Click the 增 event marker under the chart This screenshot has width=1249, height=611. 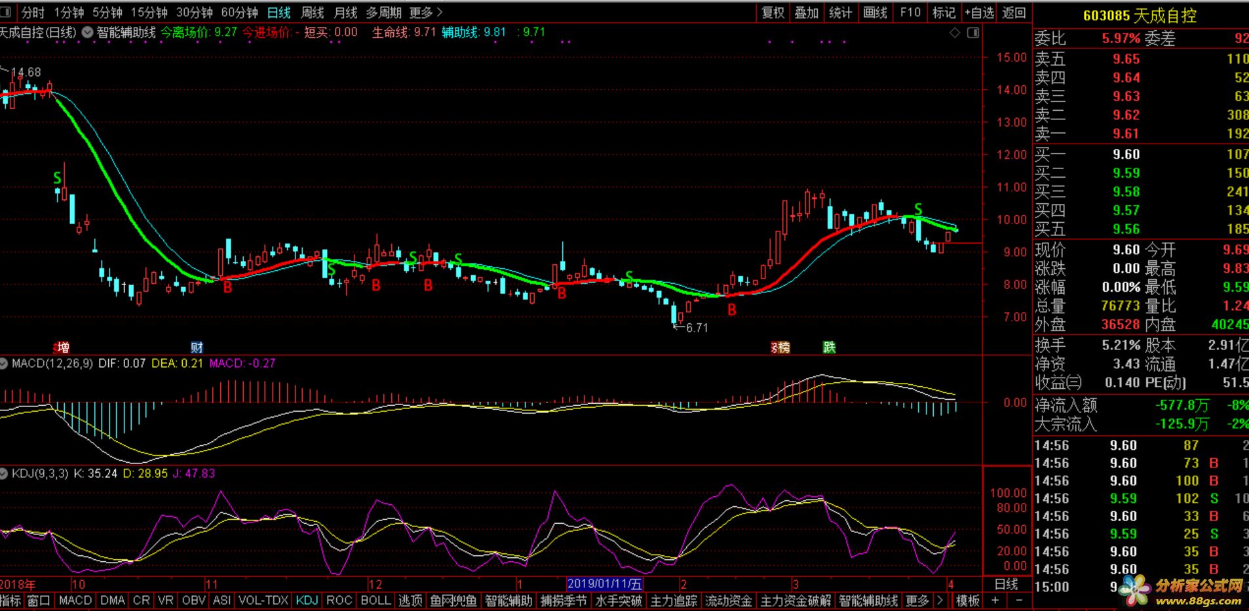pos(63,347)
